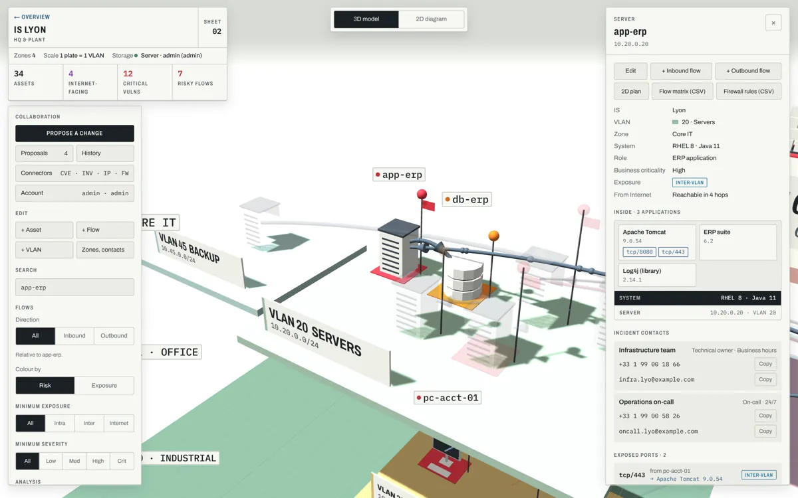This screenshot has height=498, width=798.
Task: Set flow direction to Inbound
Action: click(x=74, y=335)
